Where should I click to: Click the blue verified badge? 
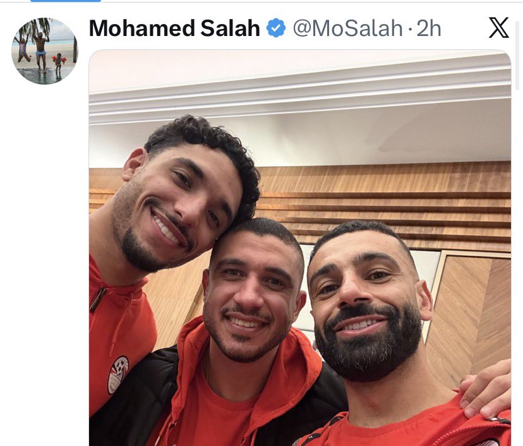[276, 28]
